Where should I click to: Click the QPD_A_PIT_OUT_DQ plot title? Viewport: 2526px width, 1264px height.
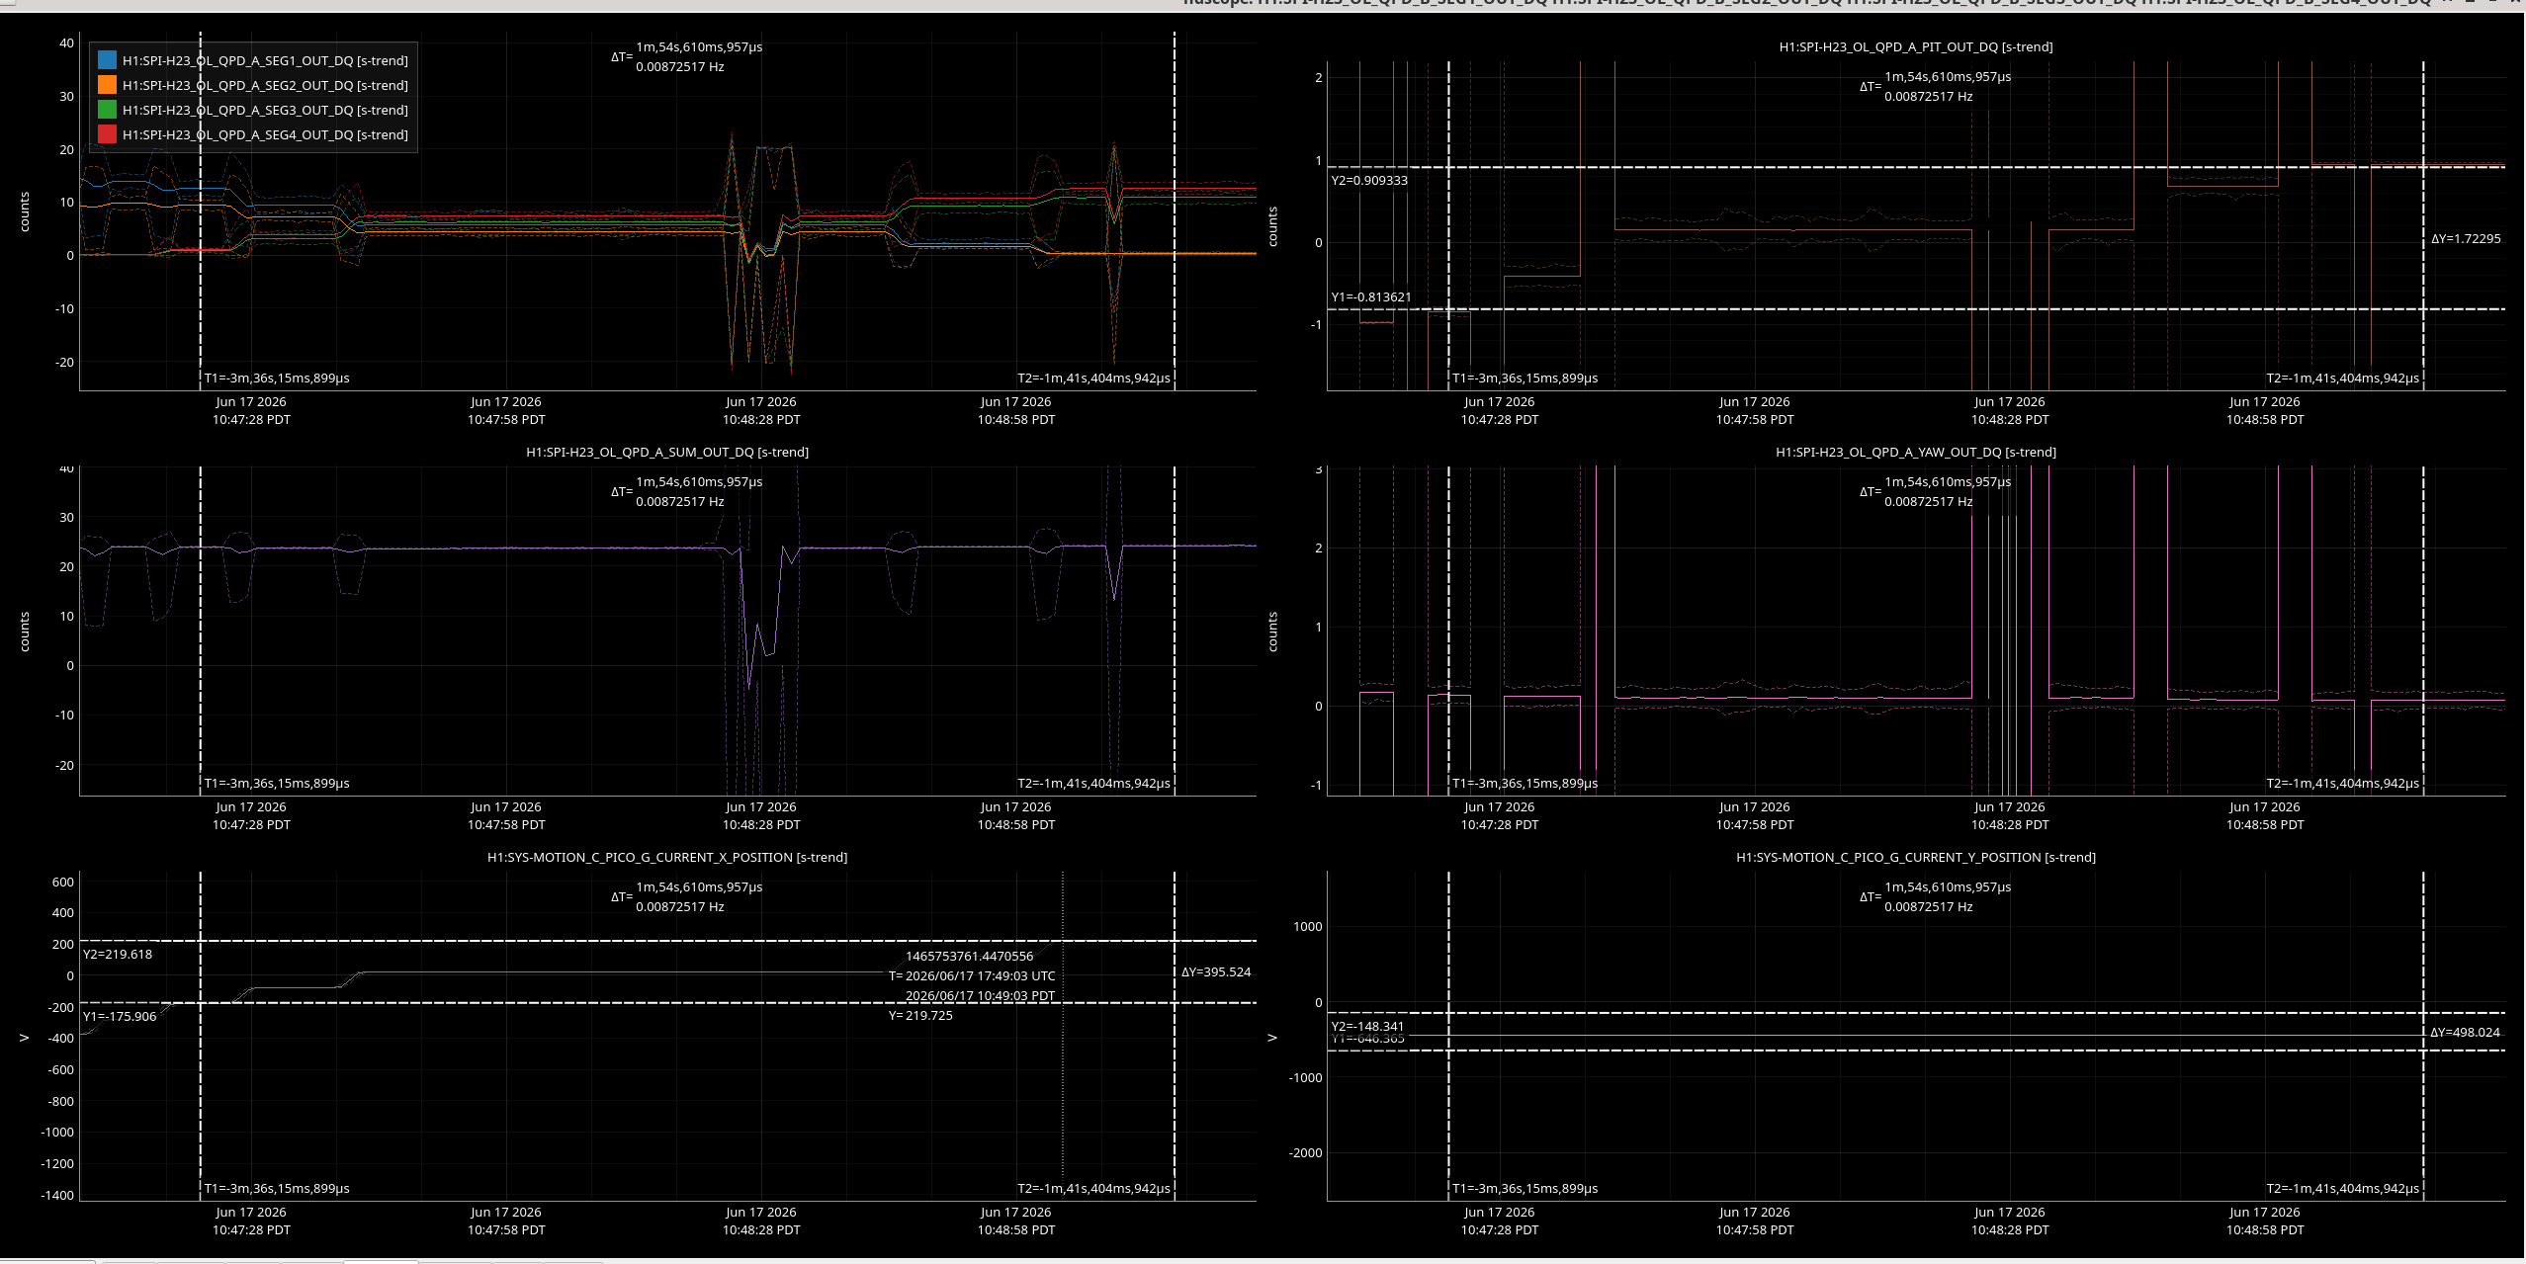pos(1916,46)
